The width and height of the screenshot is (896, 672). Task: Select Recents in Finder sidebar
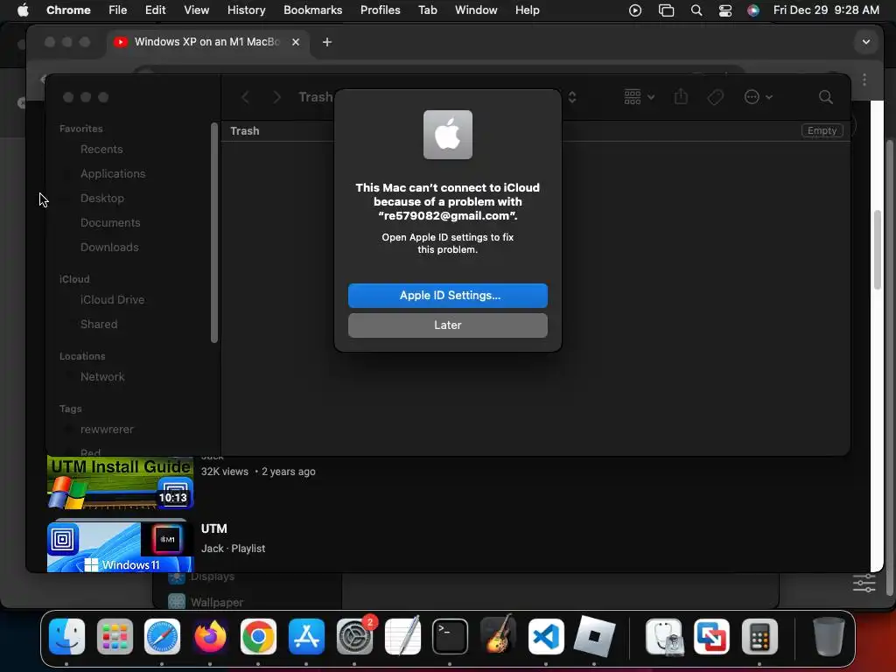pyautogui.click(x=101, y=149)
